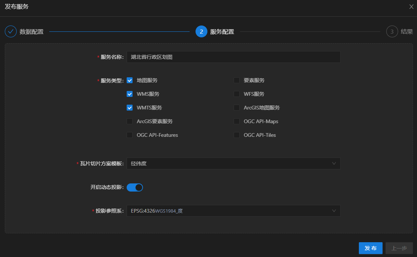Viewport: 417px width, 257px height.
Task: Tick the ArcGIS地图服务 checkbox
Action: 237,108
